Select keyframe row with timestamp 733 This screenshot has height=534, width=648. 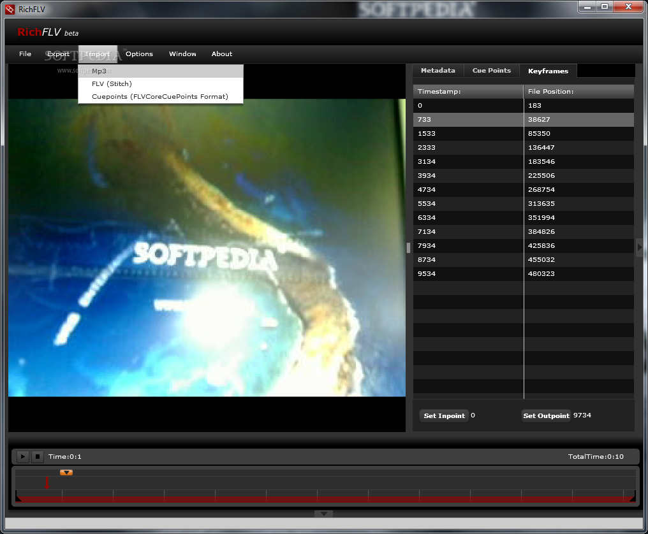coord(524,119)
